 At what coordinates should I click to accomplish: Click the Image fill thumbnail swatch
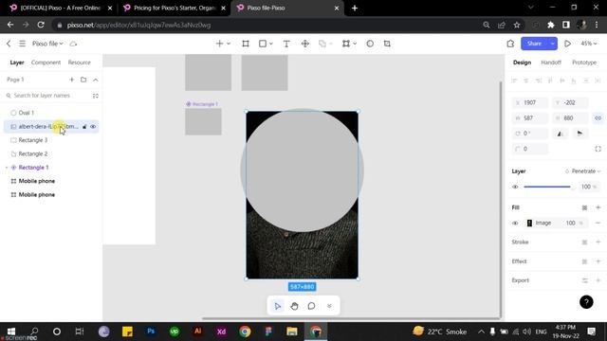coord(529,224)
